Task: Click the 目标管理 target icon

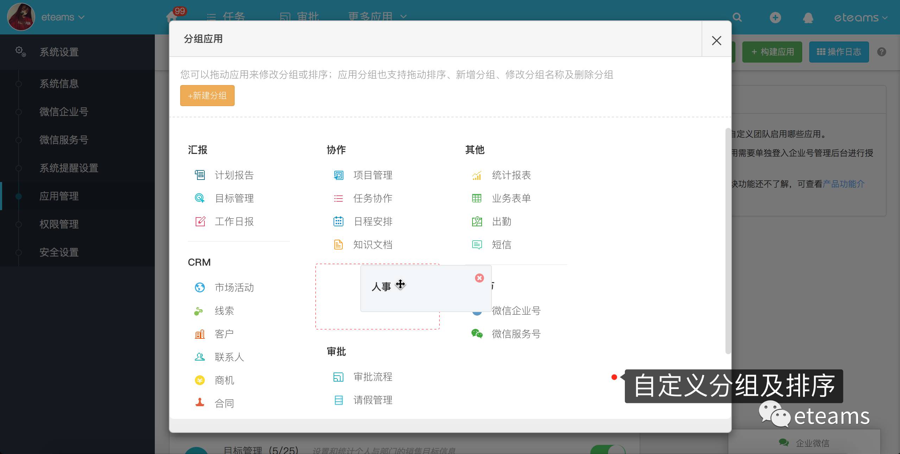Action: (200, 198)
